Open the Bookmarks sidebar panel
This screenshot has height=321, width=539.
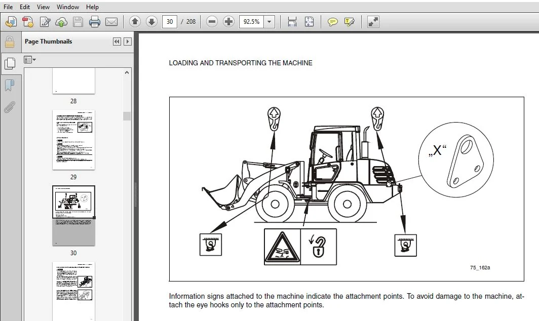click(x=10, y=85)
